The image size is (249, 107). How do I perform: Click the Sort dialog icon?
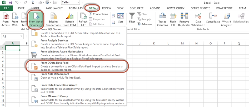coord(121,18)
